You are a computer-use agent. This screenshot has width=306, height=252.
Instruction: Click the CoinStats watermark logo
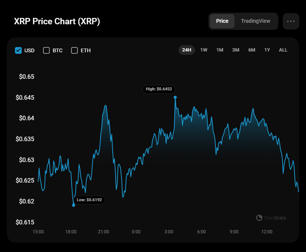(271, 218)
